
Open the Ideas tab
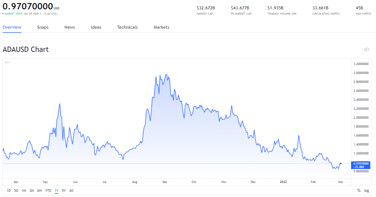coord(96,27)
